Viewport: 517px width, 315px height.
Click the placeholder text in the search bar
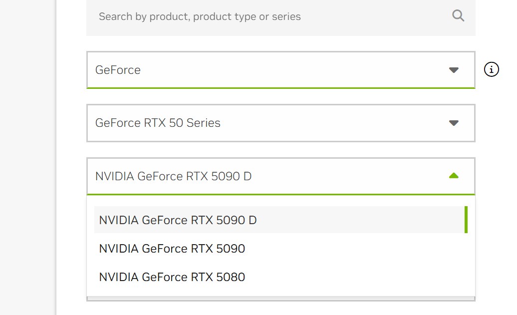[x=200, y=16]
